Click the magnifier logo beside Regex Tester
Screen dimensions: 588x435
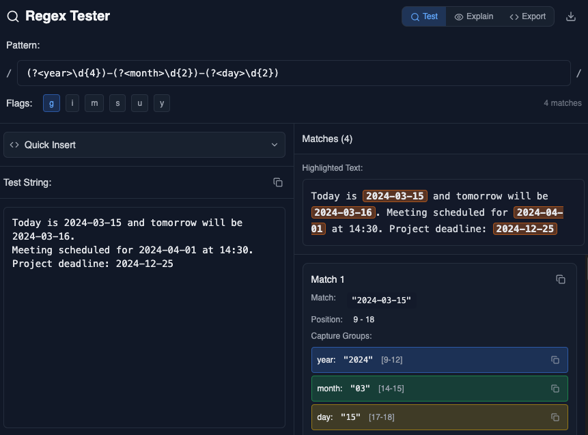click(13, 16)
